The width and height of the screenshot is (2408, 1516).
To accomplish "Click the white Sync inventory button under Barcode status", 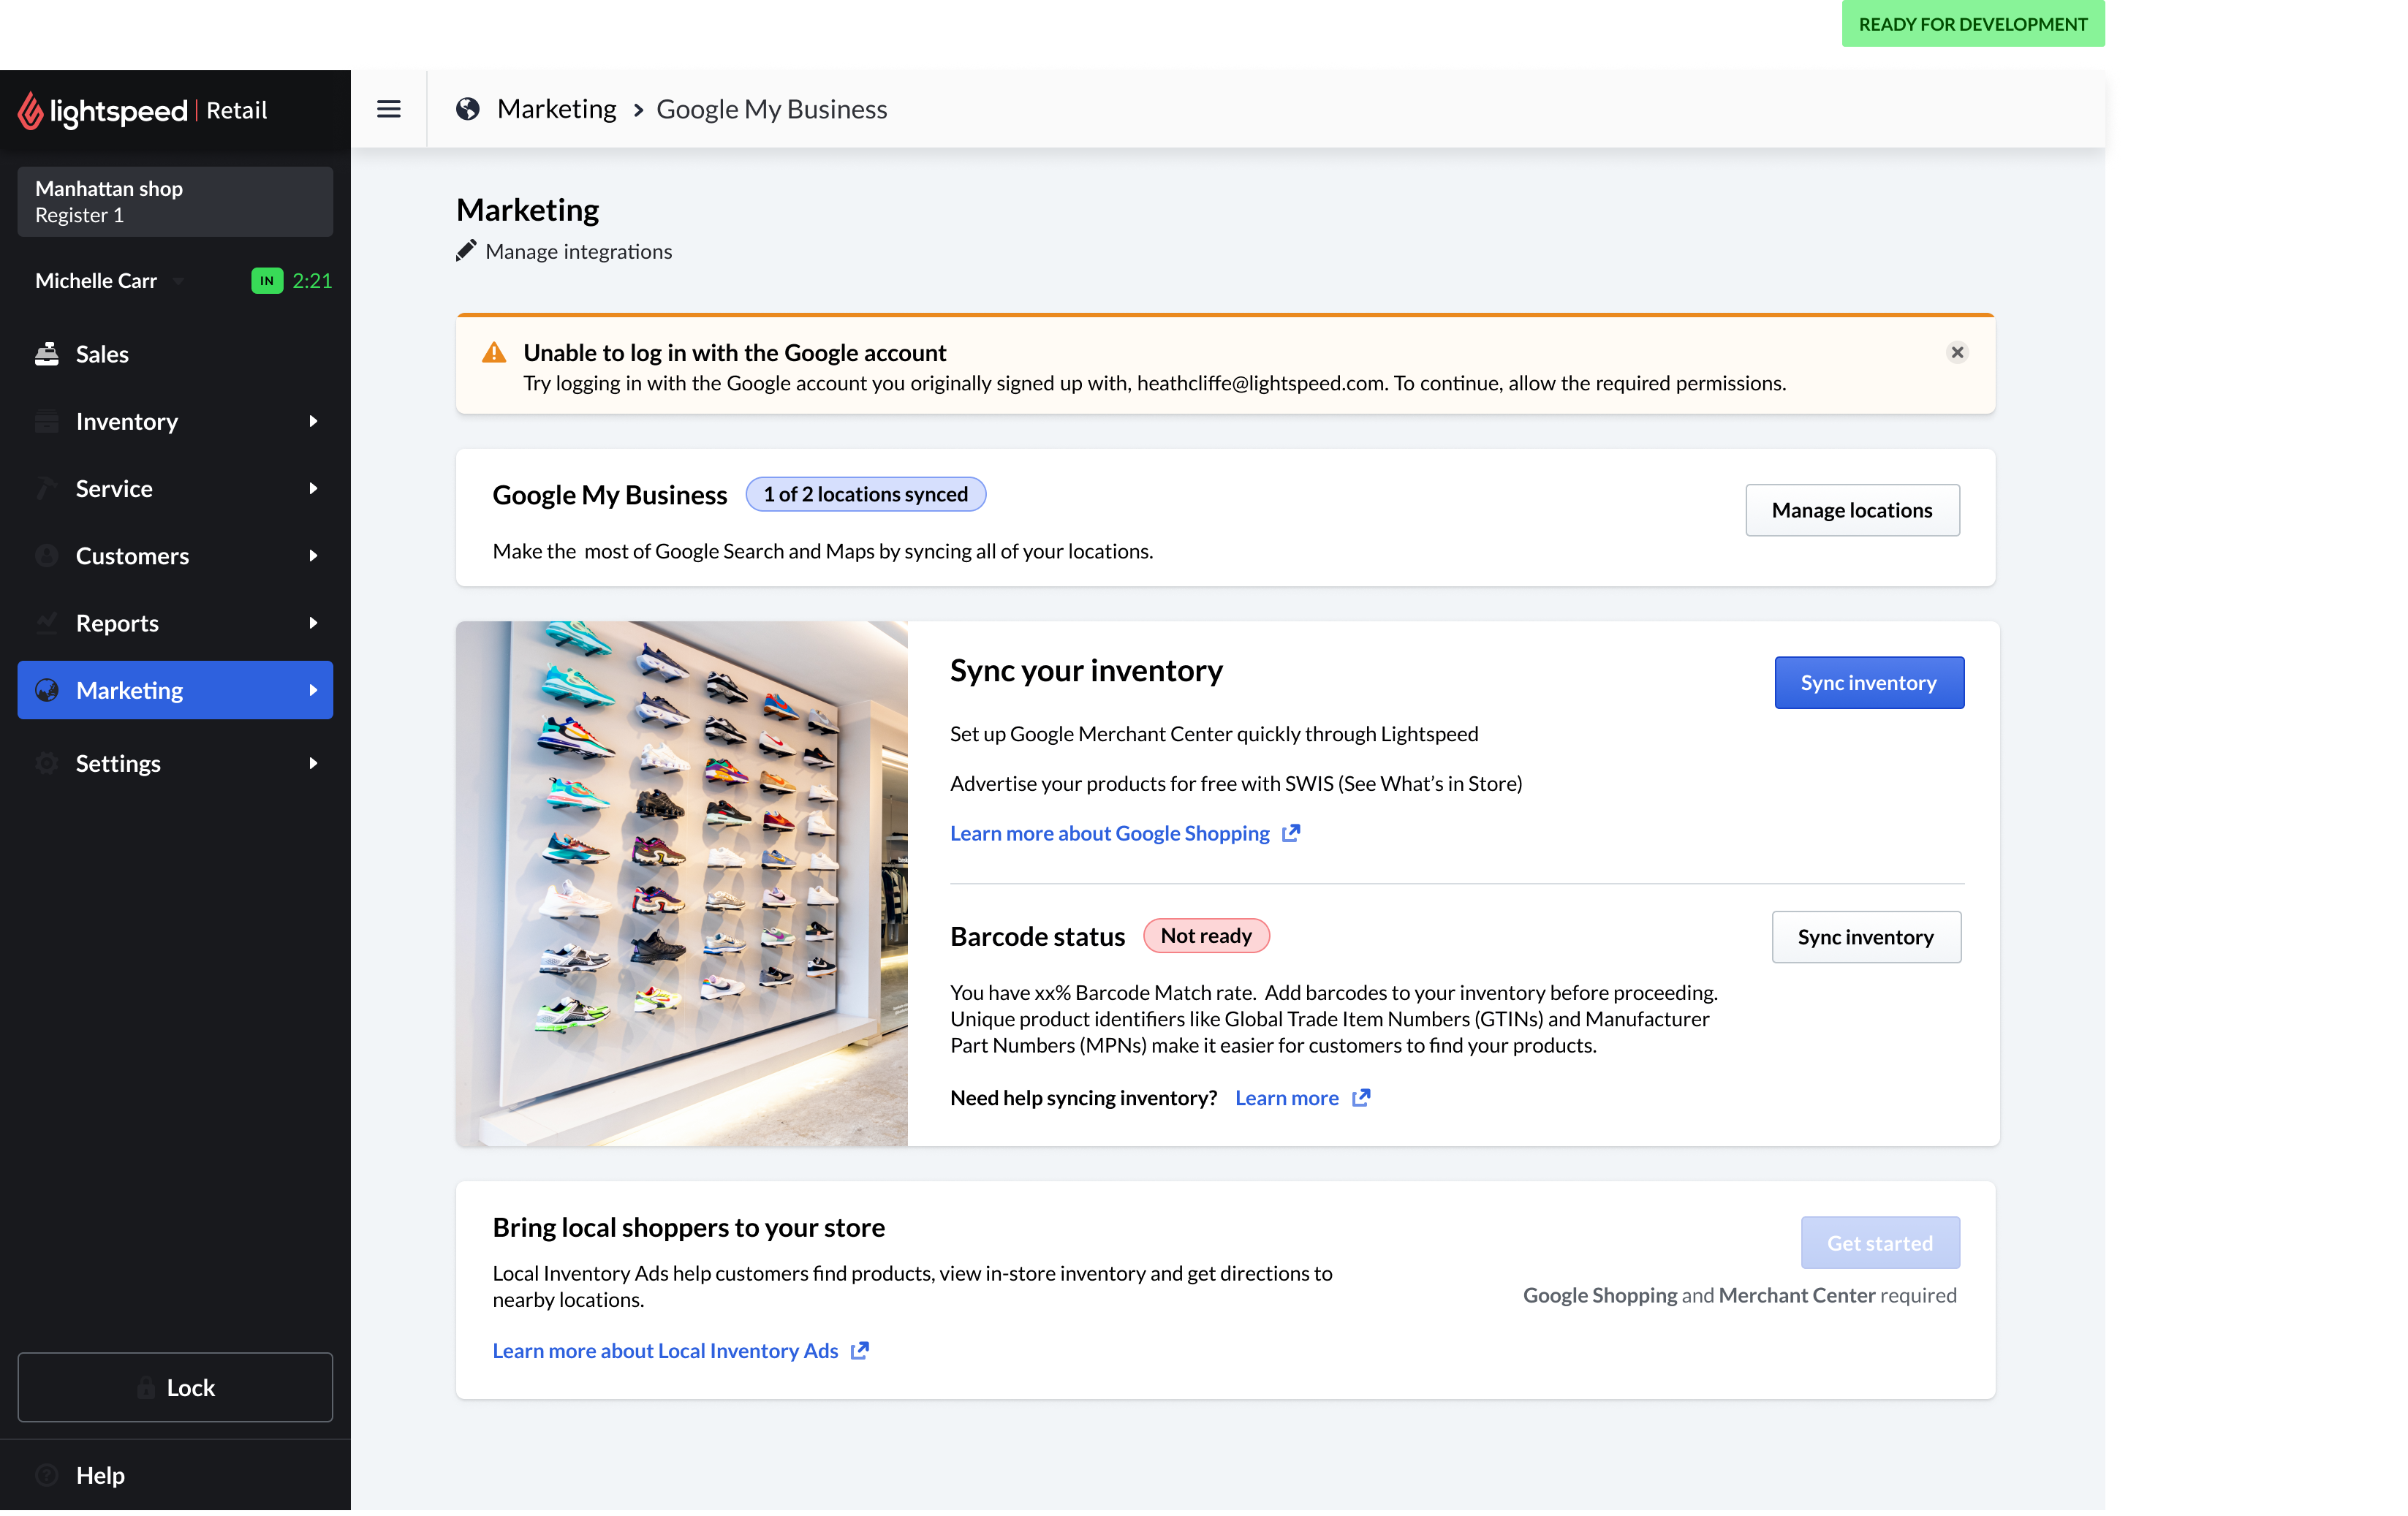I will coord(1866,937).
